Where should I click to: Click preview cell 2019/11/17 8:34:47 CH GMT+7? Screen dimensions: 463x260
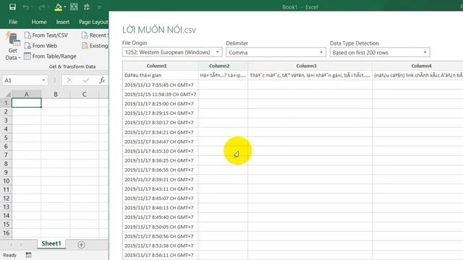coord(161,142)
